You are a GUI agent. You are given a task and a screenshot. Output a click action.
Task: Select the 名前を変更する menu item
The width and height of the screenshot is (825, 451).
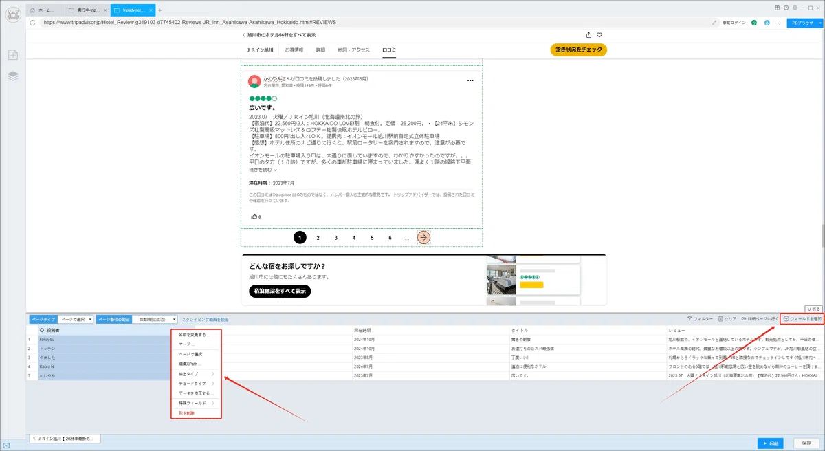coord(196,334)
